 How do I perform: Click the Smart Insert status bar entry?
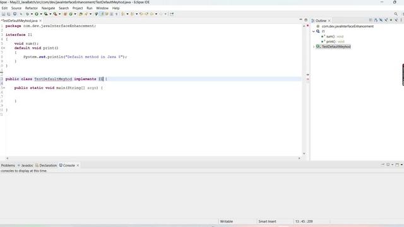click(x=267, y=221)
